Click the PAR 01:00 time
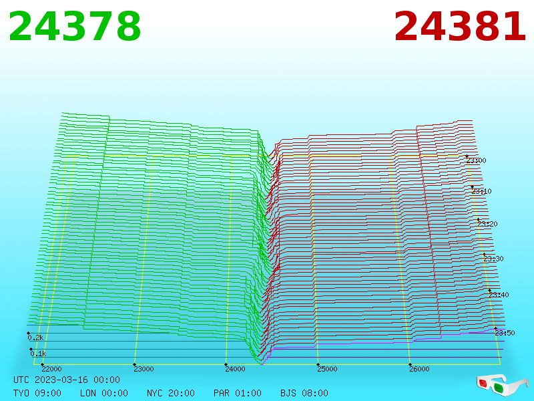This screenshot has height=401, width=534. pyautogui.click(x=238, y=393)
